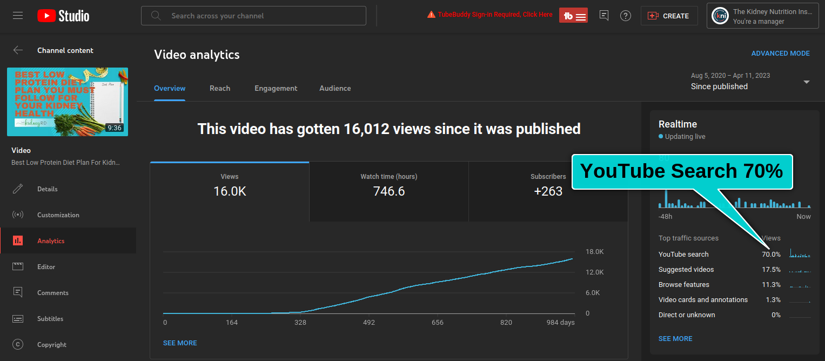
Task: Click in the channel search field
Action: (x=254, y=16)
